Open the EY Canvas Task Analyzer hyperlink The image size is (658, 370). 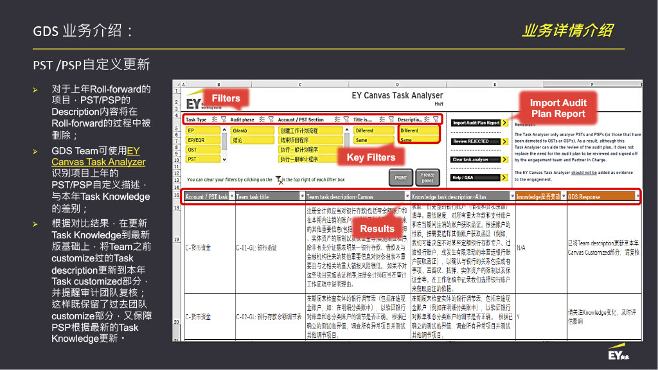(x=98, y=156)
